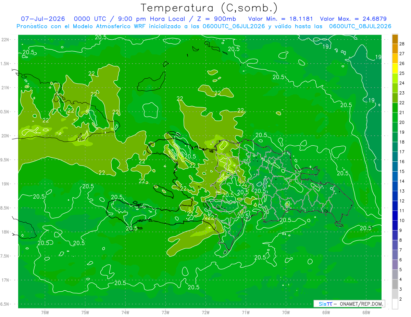This screenshot has width=411, height=317.
Task: Click the orange-brown swatch above legend value 28
Action: [395, 39]
